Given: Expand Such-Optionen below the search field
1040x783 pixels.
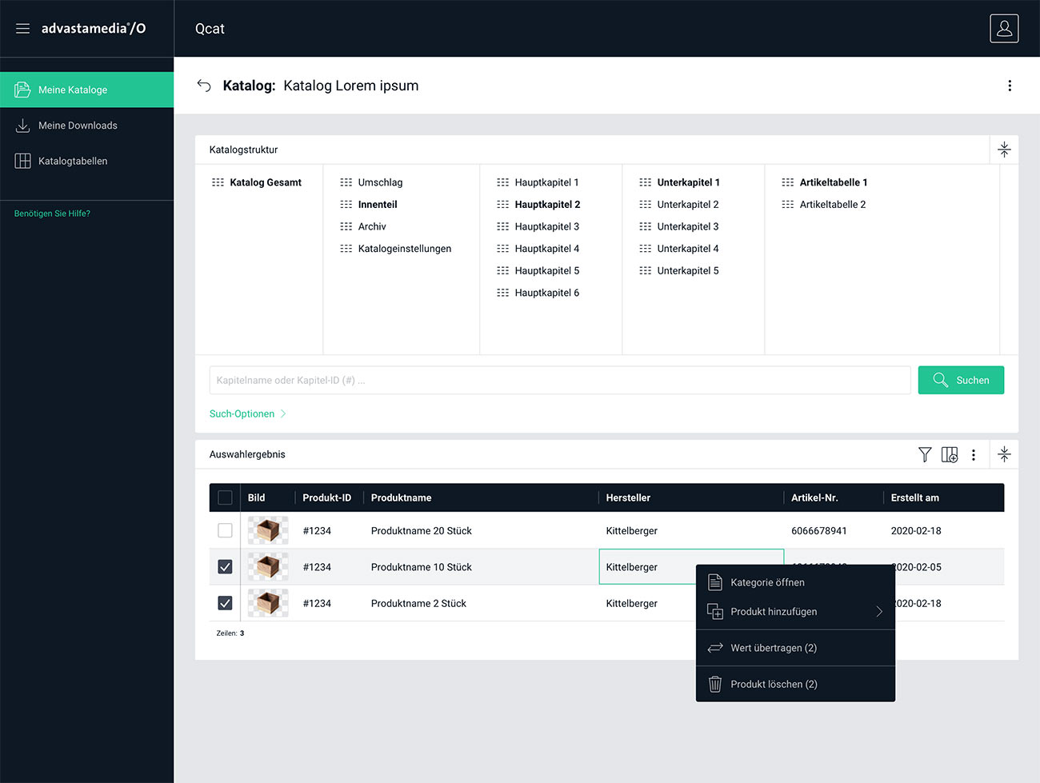Looking at the screenshot, I should [x=242, y=413].
